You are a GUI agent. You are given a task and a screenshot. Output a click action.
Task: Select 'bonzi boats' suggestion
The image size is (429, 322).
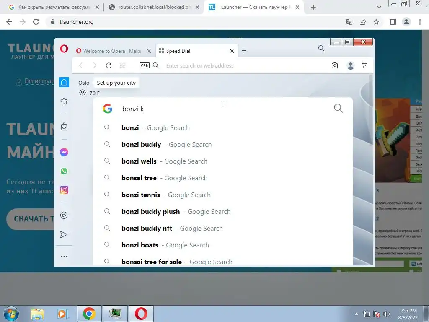coord(223,245)
